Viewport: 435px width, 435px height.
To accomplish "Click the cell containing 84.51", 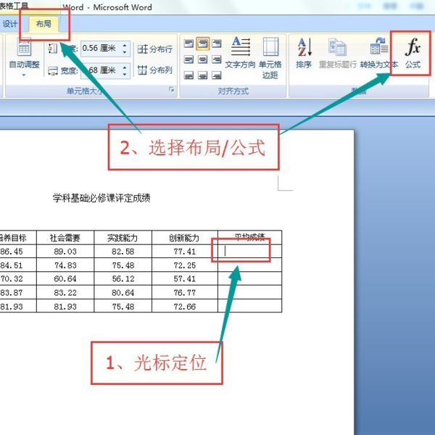I will pyautogui.click(x=18, y=265).
